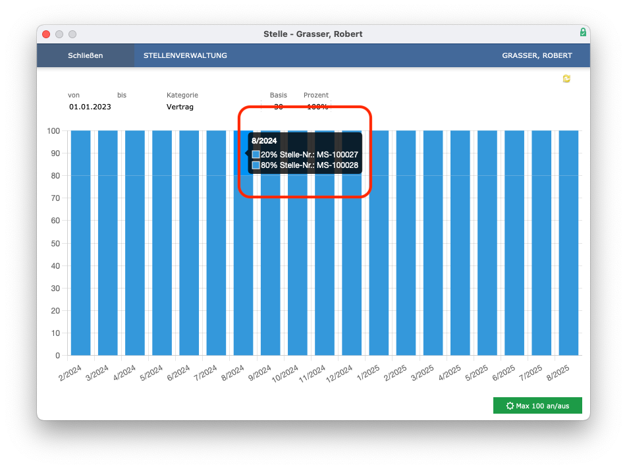Click the Basis column label
Screen dimensions: 627x469
279,95
